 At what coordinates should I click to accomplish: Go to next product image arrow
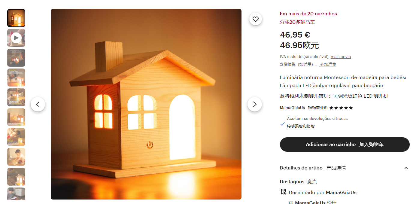point(255,104)
